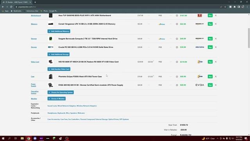Click the EVGA merchant logo
The height and width of the screenshot is (141, 250).
[200, 85]
